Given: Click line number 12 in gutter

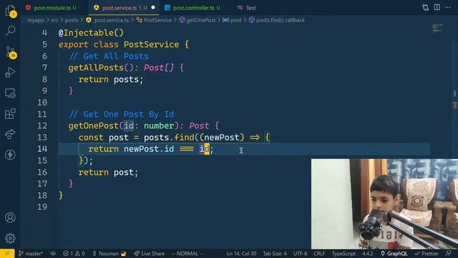Looking at the screenshot, I should tap(42, 126).
